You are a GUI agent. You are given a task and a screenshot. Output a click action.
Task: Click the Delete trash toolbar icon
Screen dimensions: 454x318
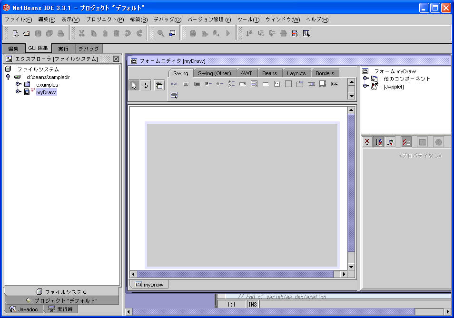click(x=117, y=33)
